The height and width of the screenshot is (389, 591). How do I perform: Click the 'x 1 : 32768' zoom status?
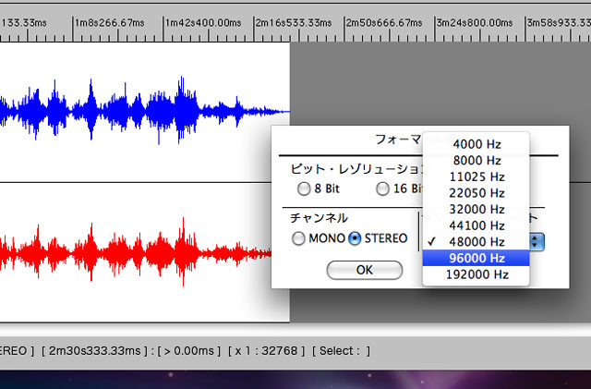(x=266, y=351)
